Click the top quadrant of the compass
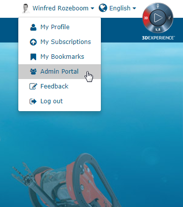 158,6
